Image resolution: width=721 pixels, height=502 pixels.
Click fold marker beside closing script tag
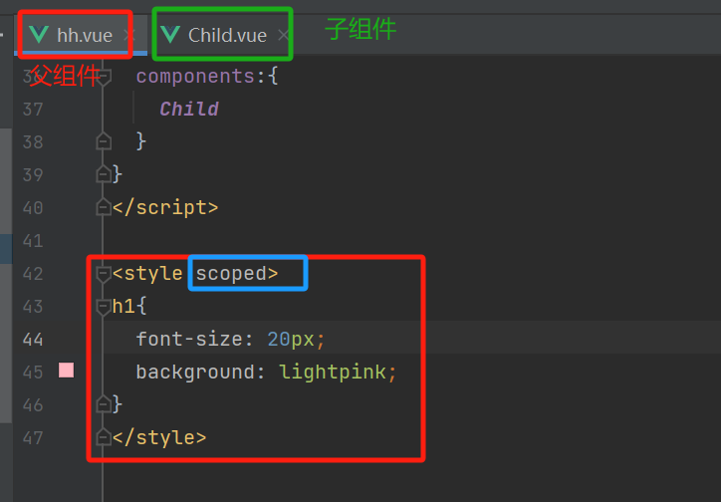pyautogui.click(x=104, y=207)
